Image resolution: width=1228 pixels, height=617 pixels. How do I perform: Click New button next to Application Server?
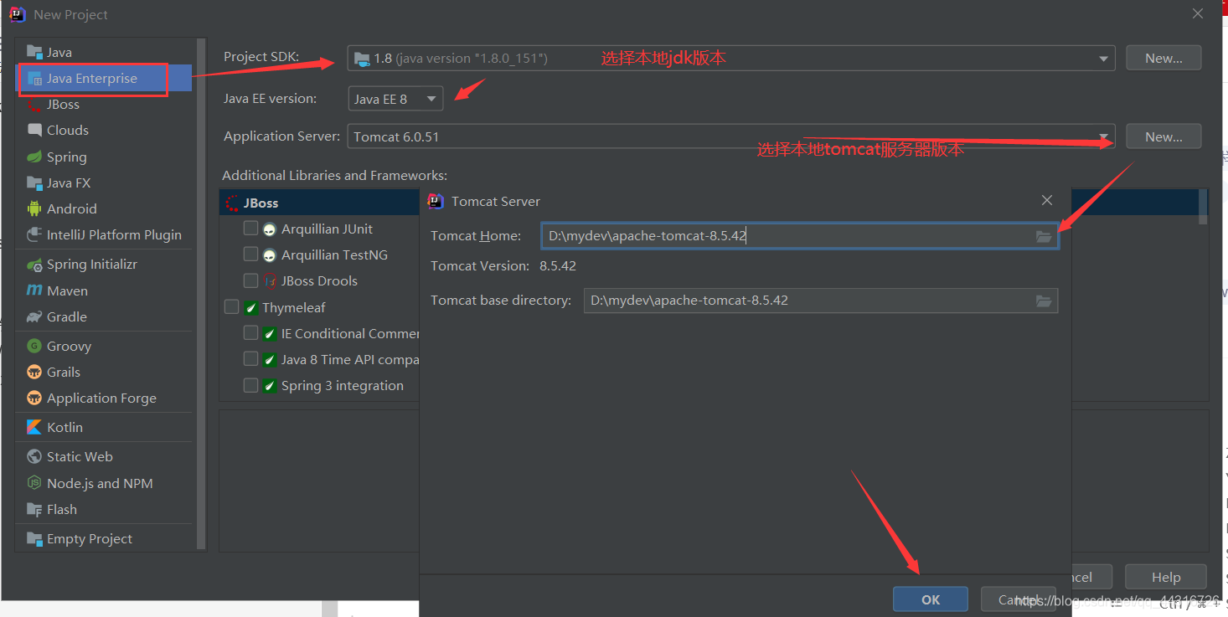point(1164,136)
